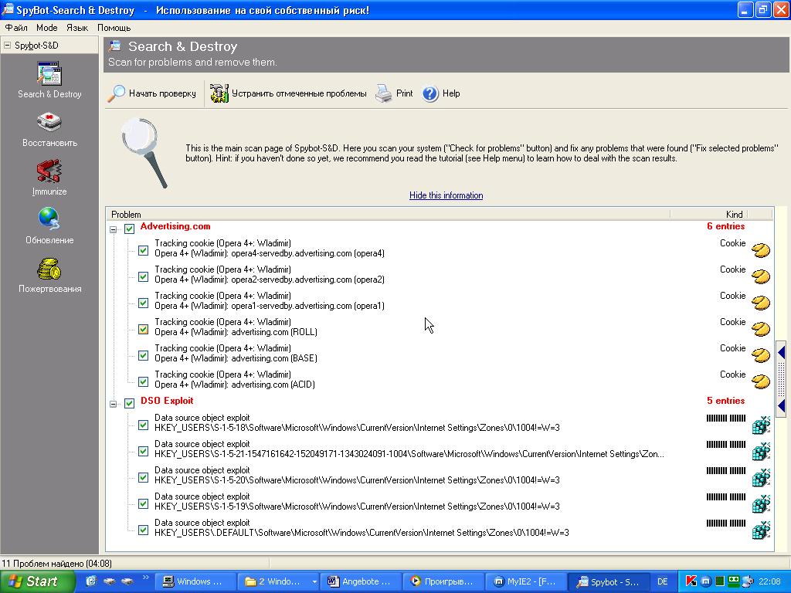Screen dimensions: 791x593
Task: Click registry icon for .DEFAULT exploit row
Action: tap(761, 530)
